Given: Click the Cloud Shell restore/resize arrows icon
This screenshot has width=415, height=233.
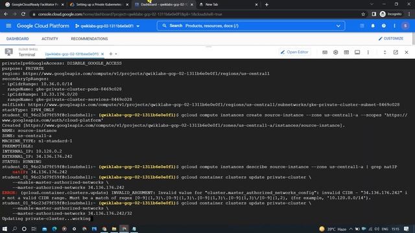Looking at the screenshot, I should click(x=385, y=52).
